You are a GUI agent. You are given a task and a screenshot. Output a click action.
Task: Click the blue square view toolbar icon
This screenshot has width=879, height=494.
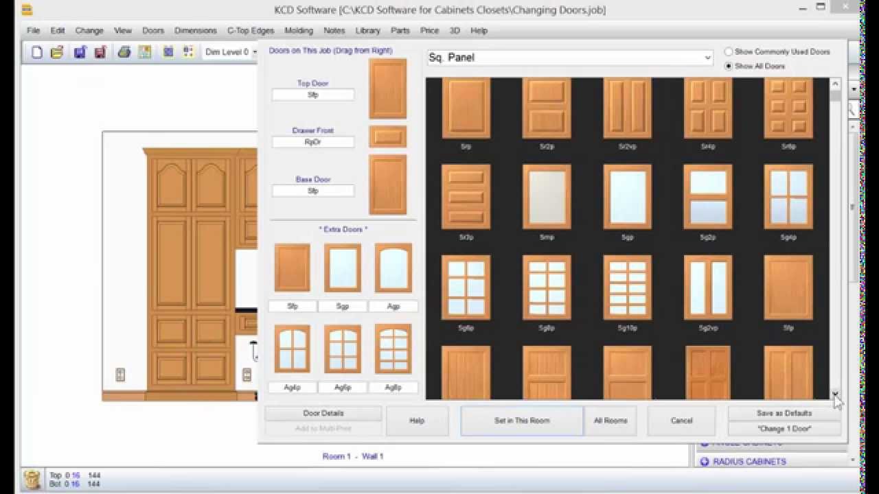click(x=168, y=52)
